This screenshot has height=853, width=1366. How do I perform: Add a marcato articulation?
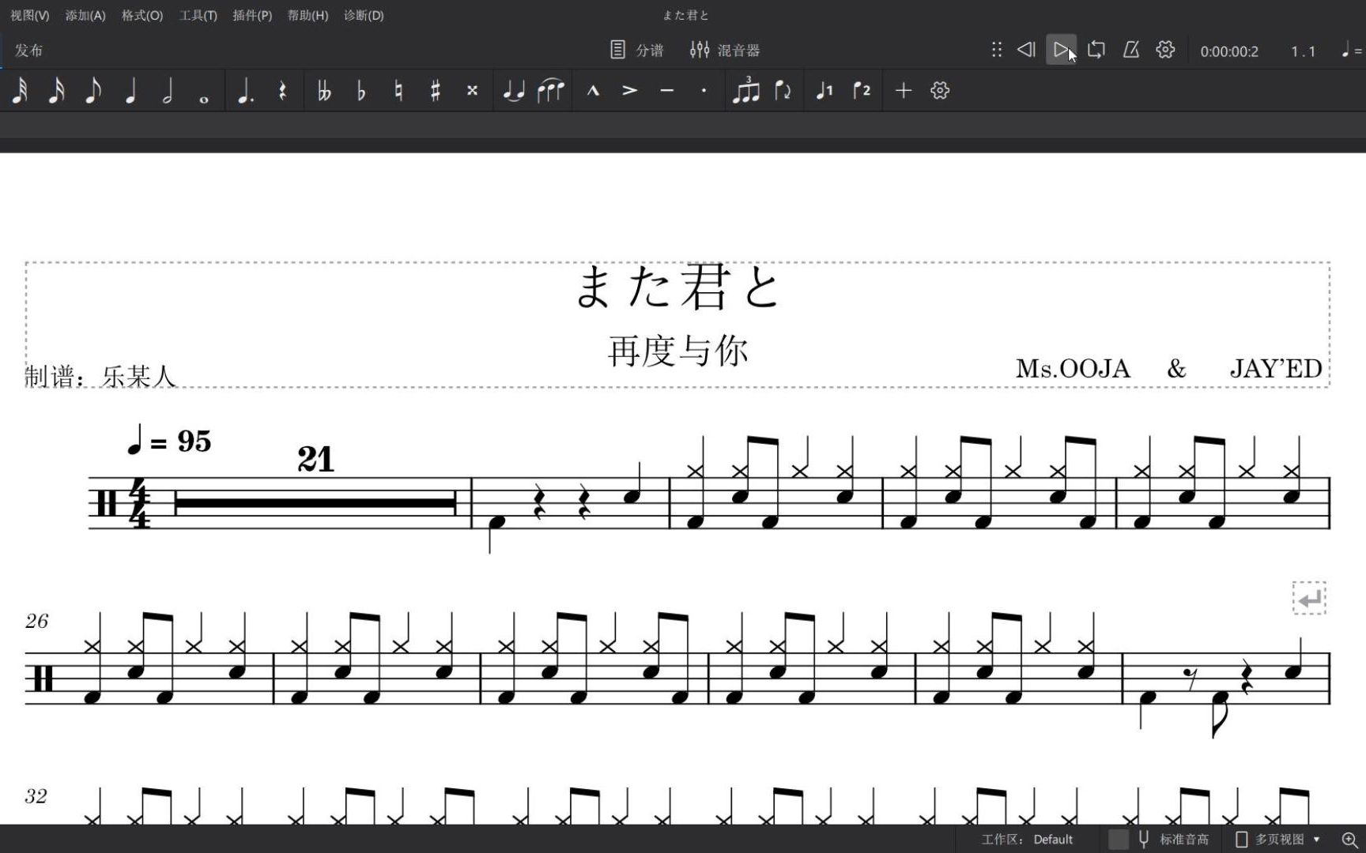(593, 91)
